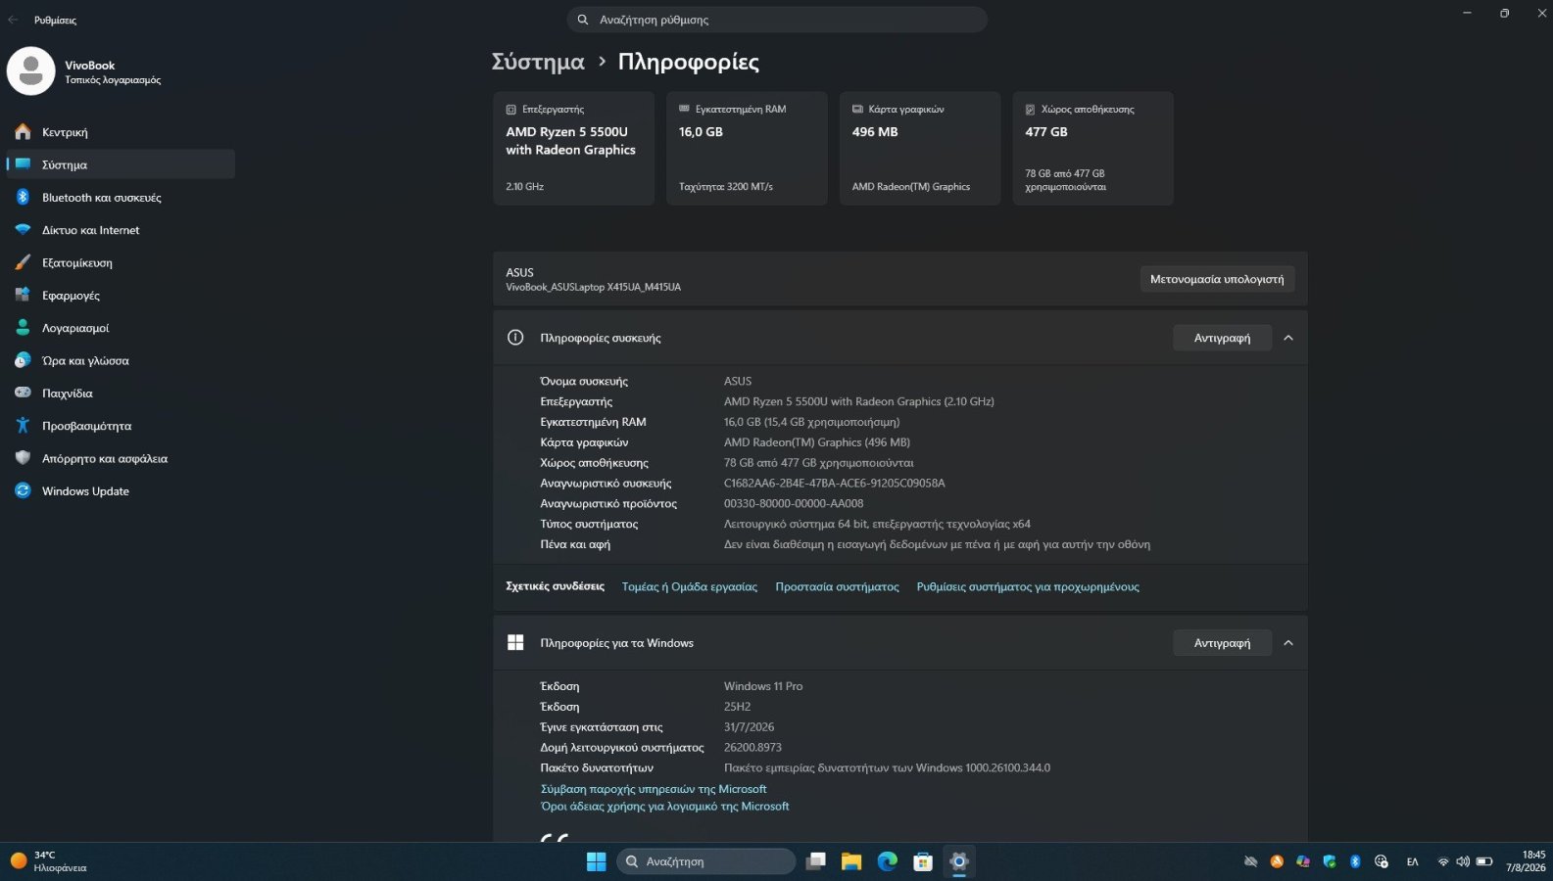Click the Παιχνίδια controller icon

coord(23,394)
